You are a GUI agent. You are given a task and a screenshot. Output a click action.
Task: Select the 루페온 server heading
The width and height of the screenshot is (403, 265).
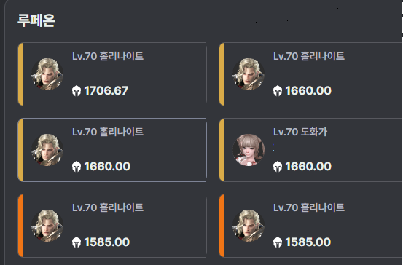[36, 20]
